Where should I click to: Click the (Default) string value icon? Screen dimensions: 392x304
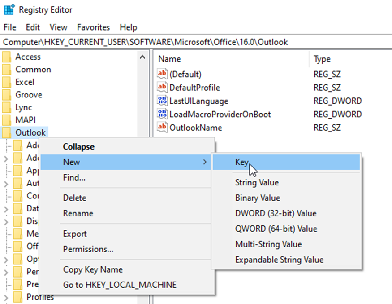[x=162, y=74]
